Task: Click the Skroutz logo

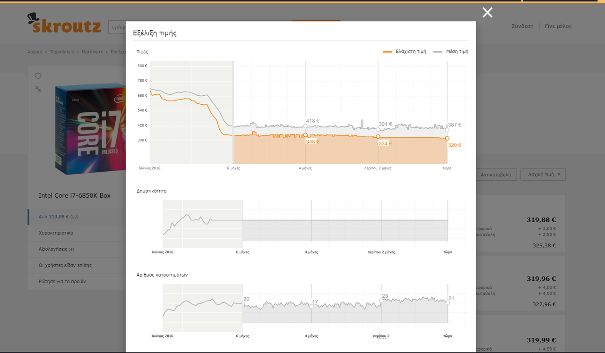Action: tap(64, 23)
